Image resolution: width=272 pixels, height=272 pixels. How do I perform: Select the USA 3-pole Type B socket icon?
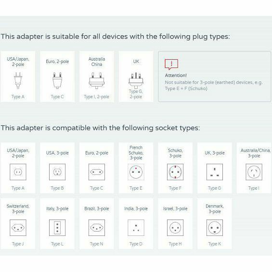coord(57,172)
